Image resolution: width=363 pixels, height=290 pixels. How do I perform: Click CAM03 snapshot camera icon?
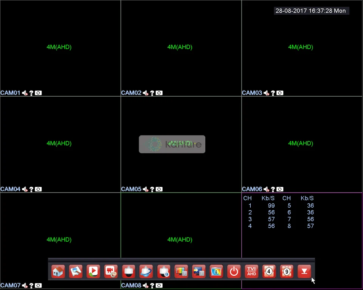(x=280, y=93)
